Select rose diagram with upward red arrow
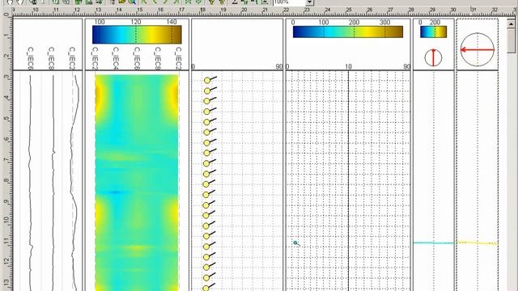The height and width of the screenshot is (291, 518). 433,57
